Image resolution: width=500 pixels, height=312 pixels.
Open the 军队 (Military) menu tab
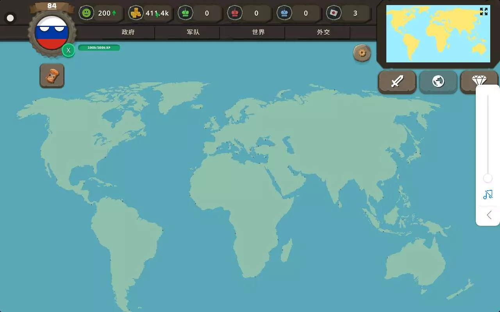click(193, 32)
